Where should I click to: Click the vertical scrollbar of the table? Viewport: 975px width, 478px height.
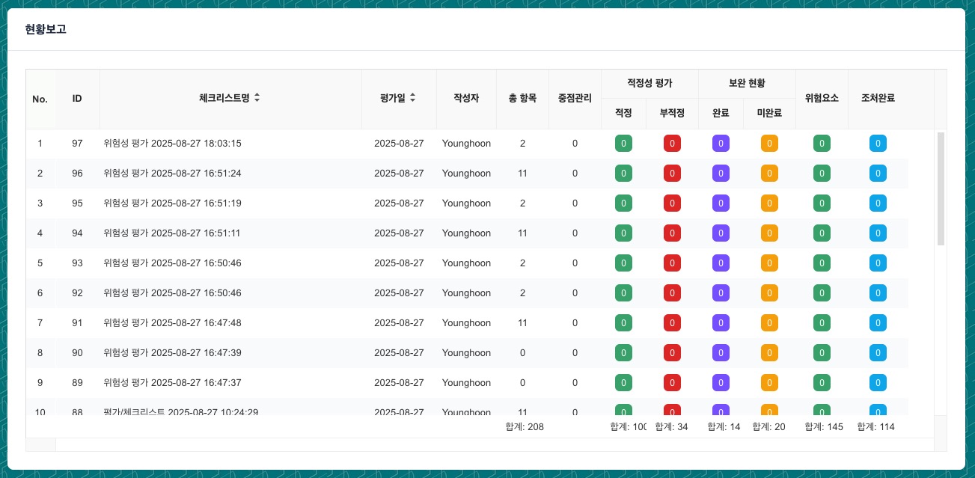[941, 189]
